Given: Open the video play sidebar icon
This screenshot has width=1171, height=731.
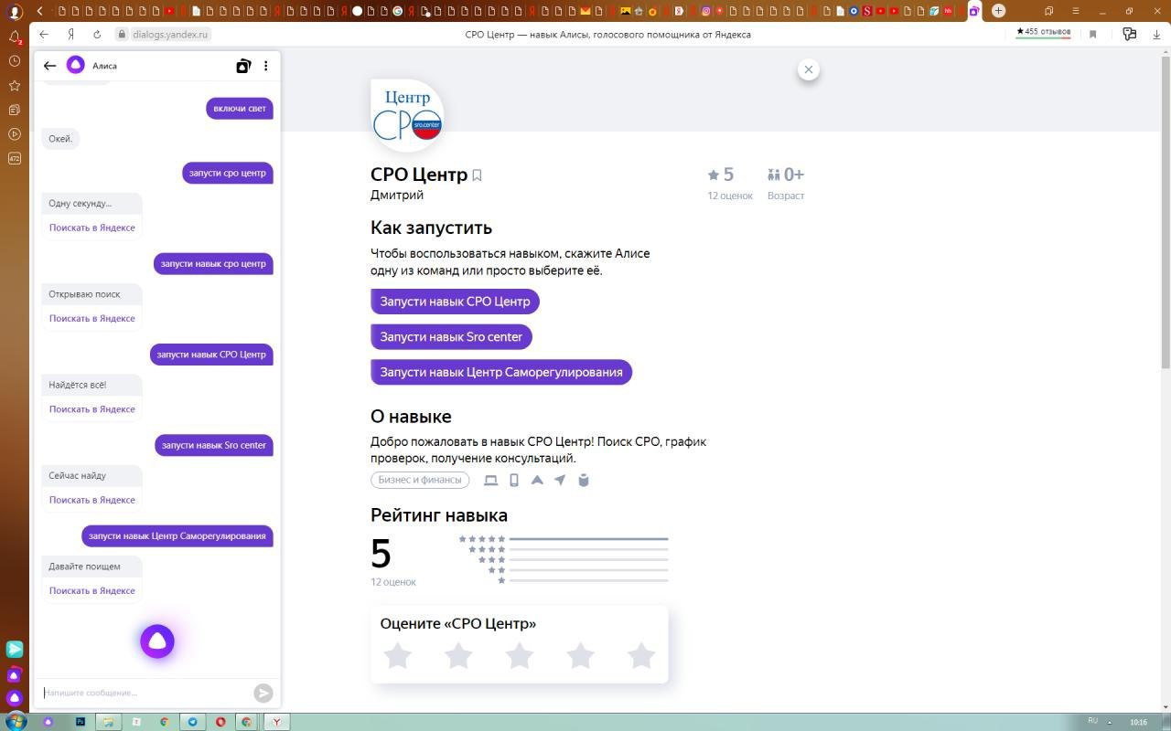Looking at the screenshot, I should point(15,134).
